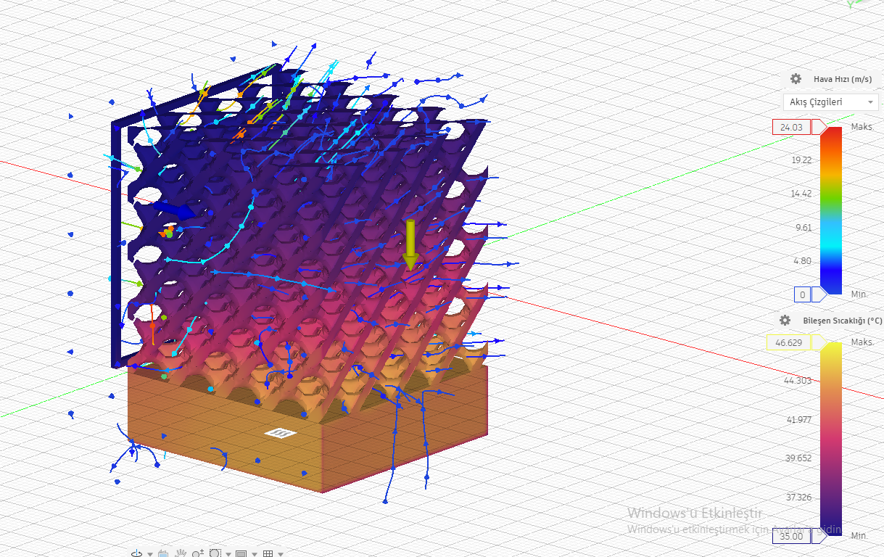884x557 pixels.
Task: Open the display style dropdown arrow
Action: tap(254, 553)
